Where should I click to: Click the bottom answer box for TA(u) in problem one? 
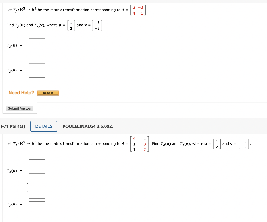click(x=37, y=49)
